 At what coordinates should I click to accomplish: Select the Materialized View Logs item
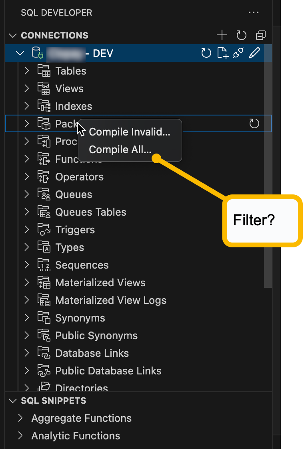click(x=111, y=300)
